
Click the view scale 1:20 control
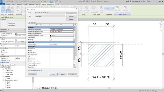click(38, 88)
